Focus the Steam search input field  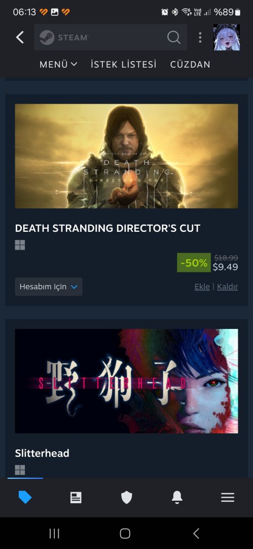111,37
